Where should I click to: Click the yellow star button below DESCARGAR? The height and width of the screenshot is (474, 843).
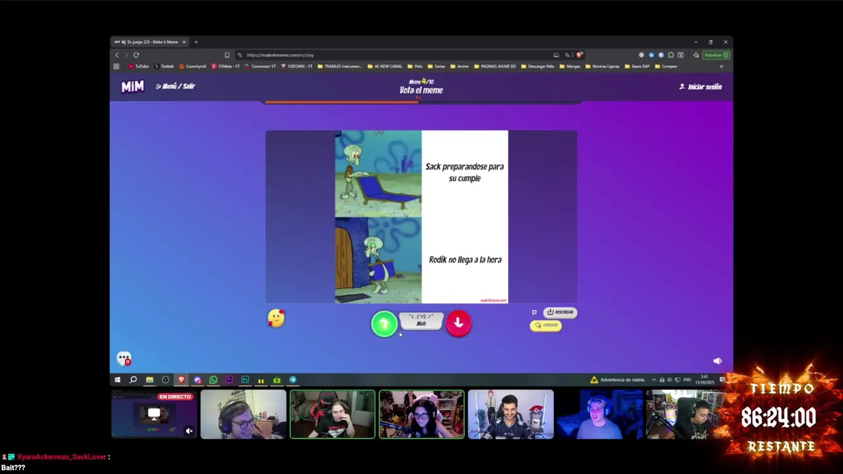(546, 325)
